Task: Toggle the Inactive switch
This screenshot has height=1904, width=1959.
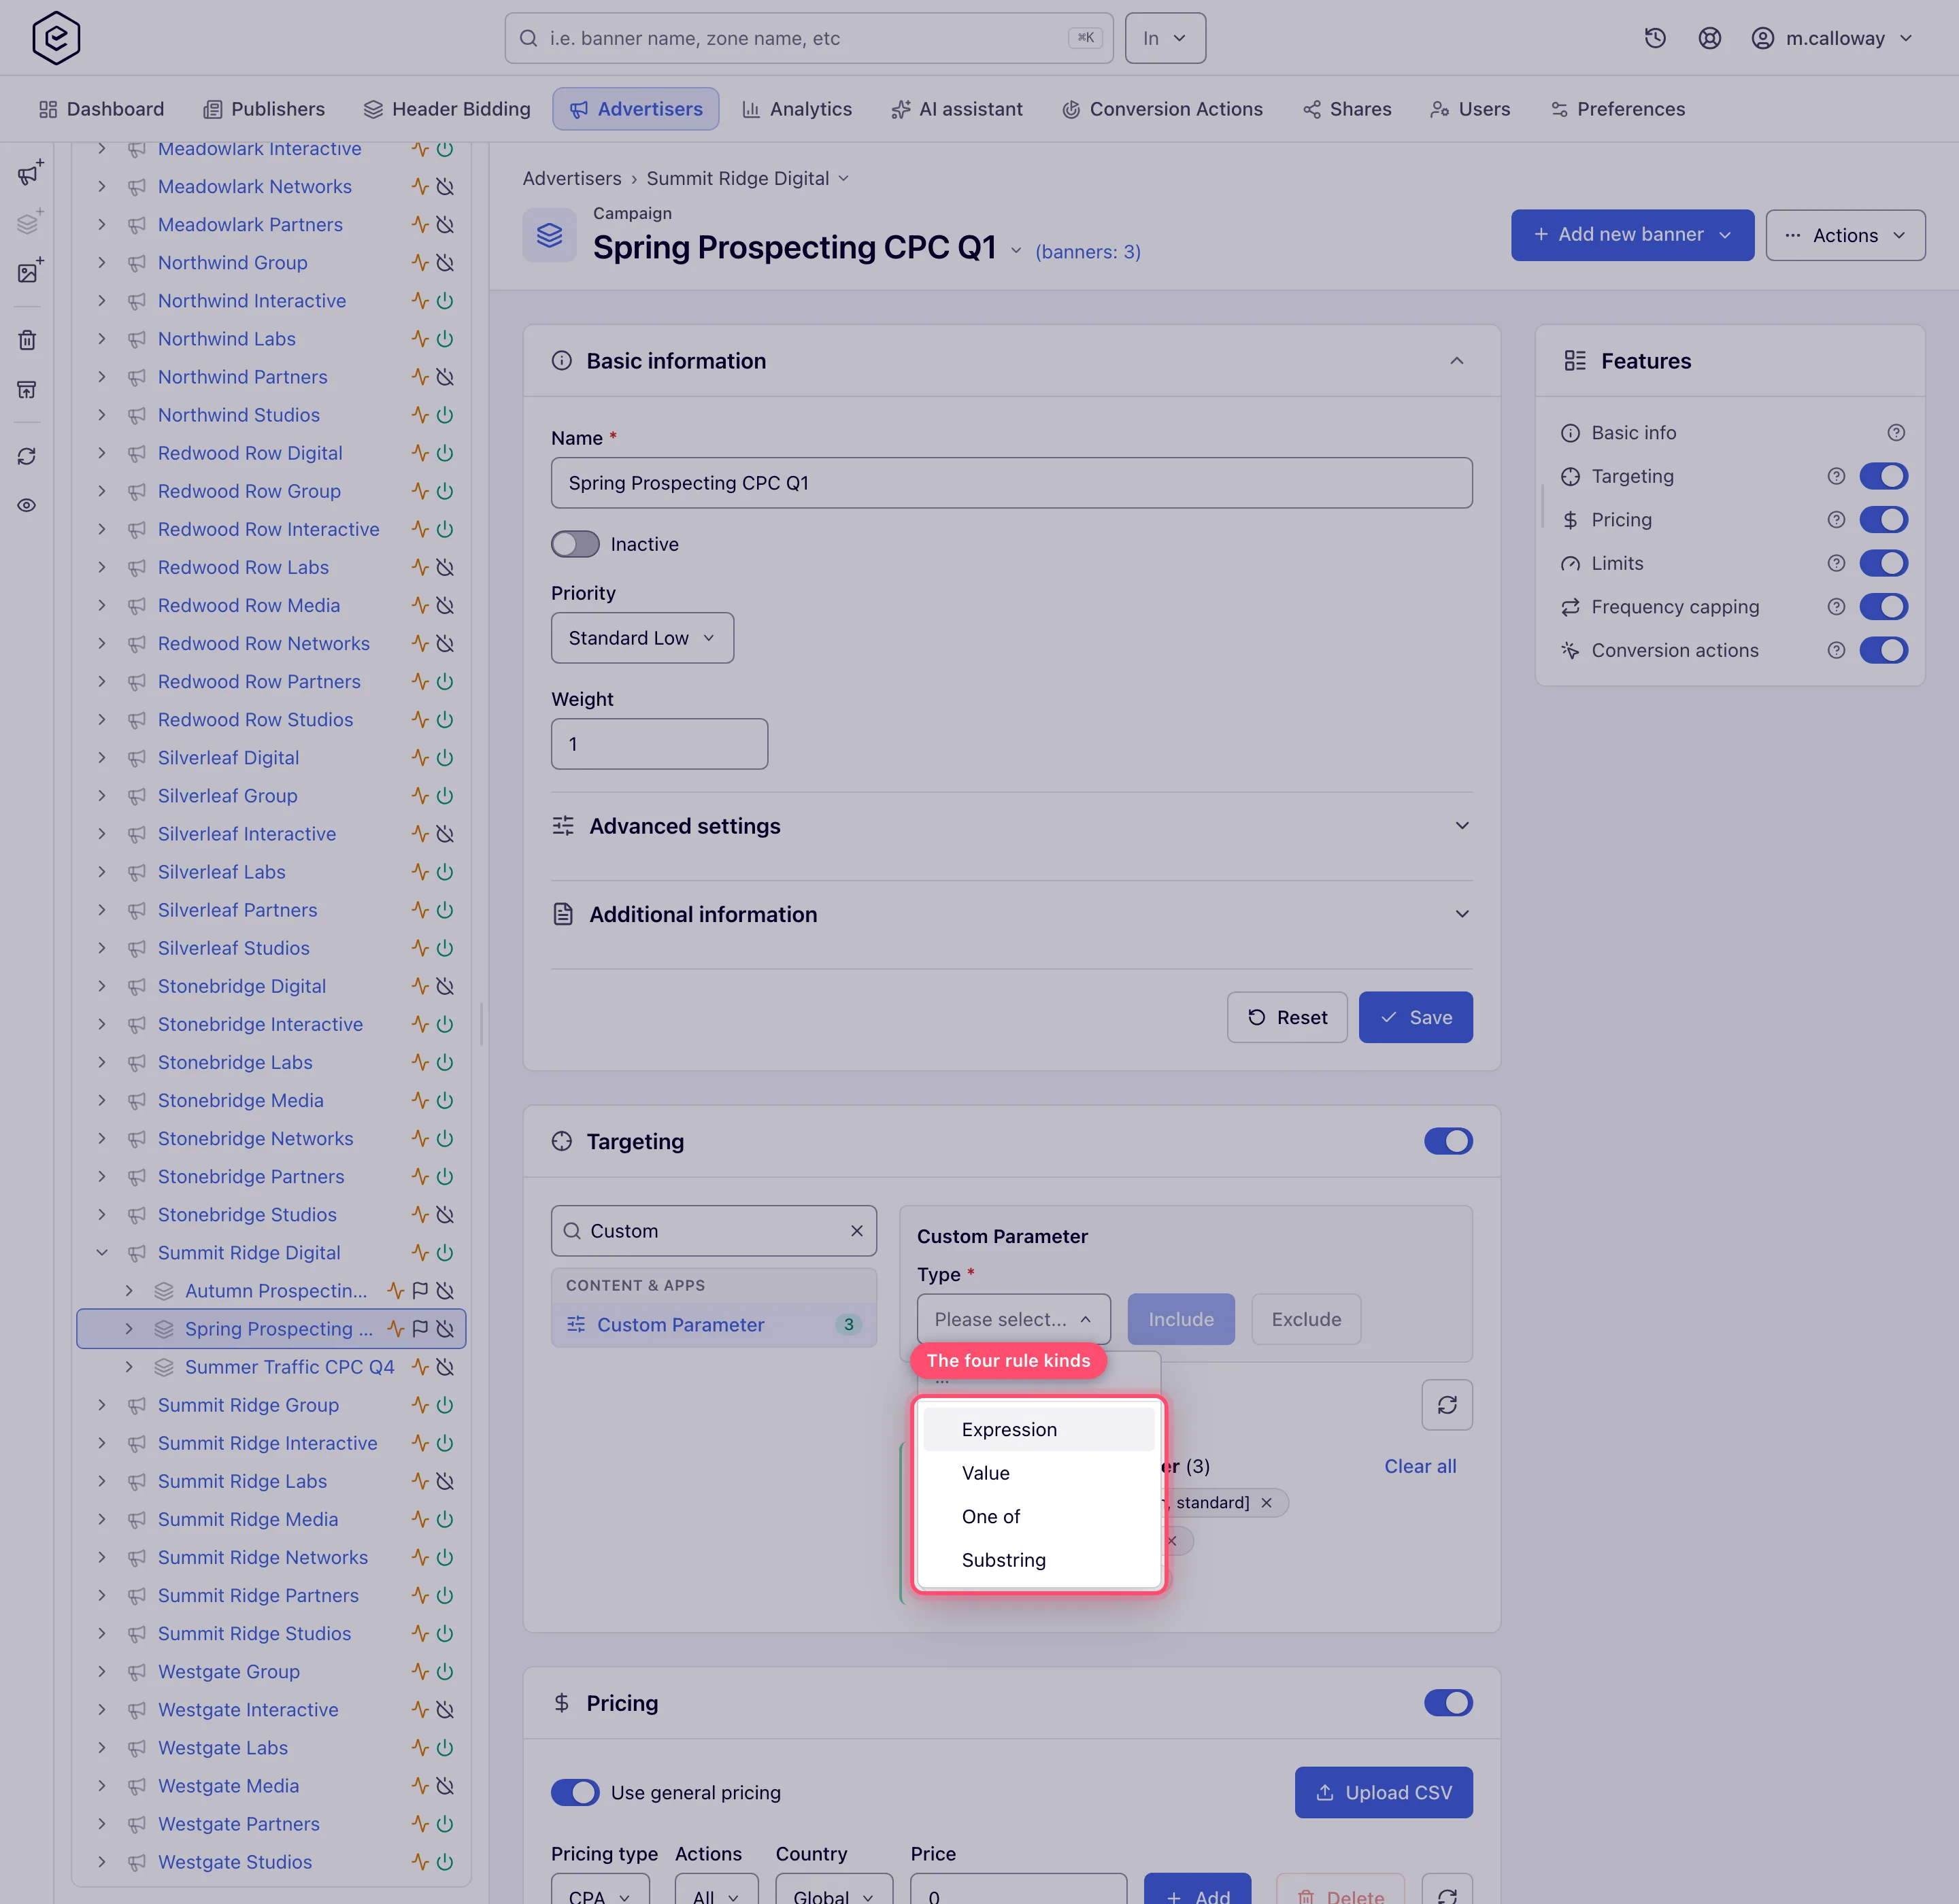Action: (x=575, y=544)
